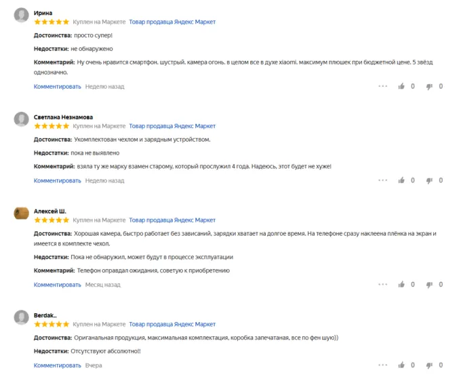Comment on Алексей Ш.'s review

[x=58, y=285]
